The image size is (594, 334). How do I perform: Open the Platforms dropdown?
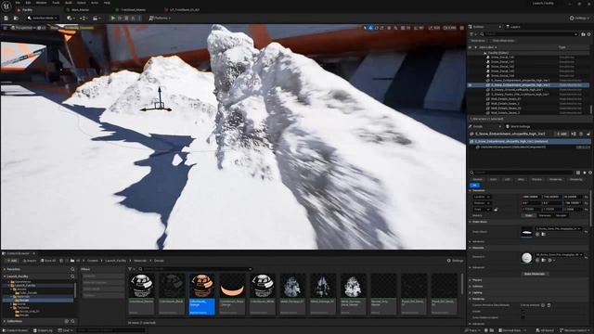click(x=160, y=18)
